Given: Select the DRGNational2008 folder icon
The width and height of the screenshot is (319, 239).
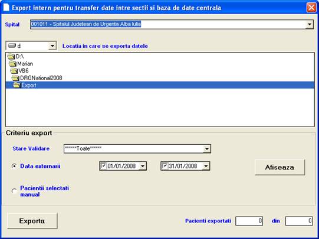Looking at the screenshot, I should click(x=15, y=78).
